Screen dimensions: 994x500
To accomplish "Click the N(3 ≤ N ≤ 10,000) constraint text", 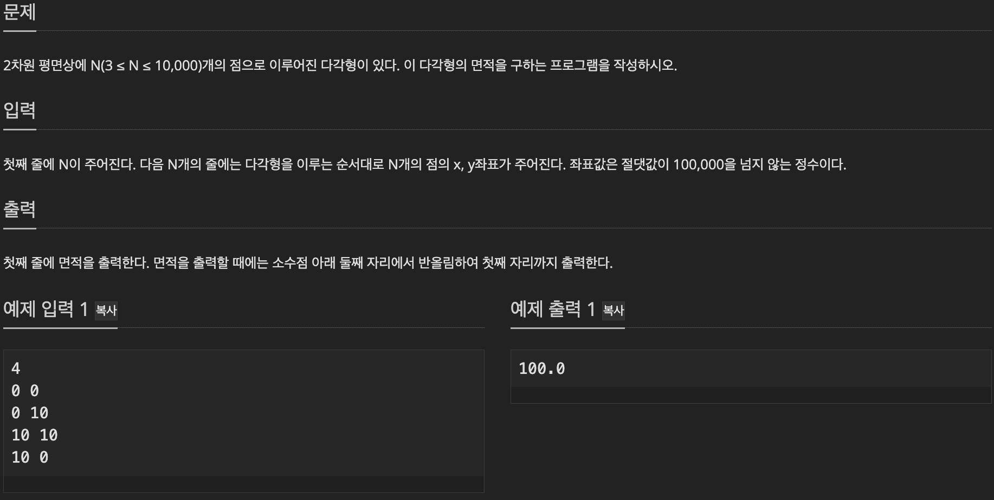I will 145,65.
